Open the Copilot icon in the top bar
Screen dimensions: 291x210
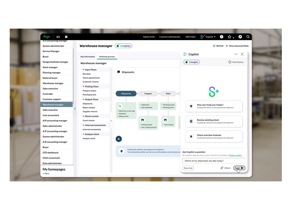tap(203, 37)
